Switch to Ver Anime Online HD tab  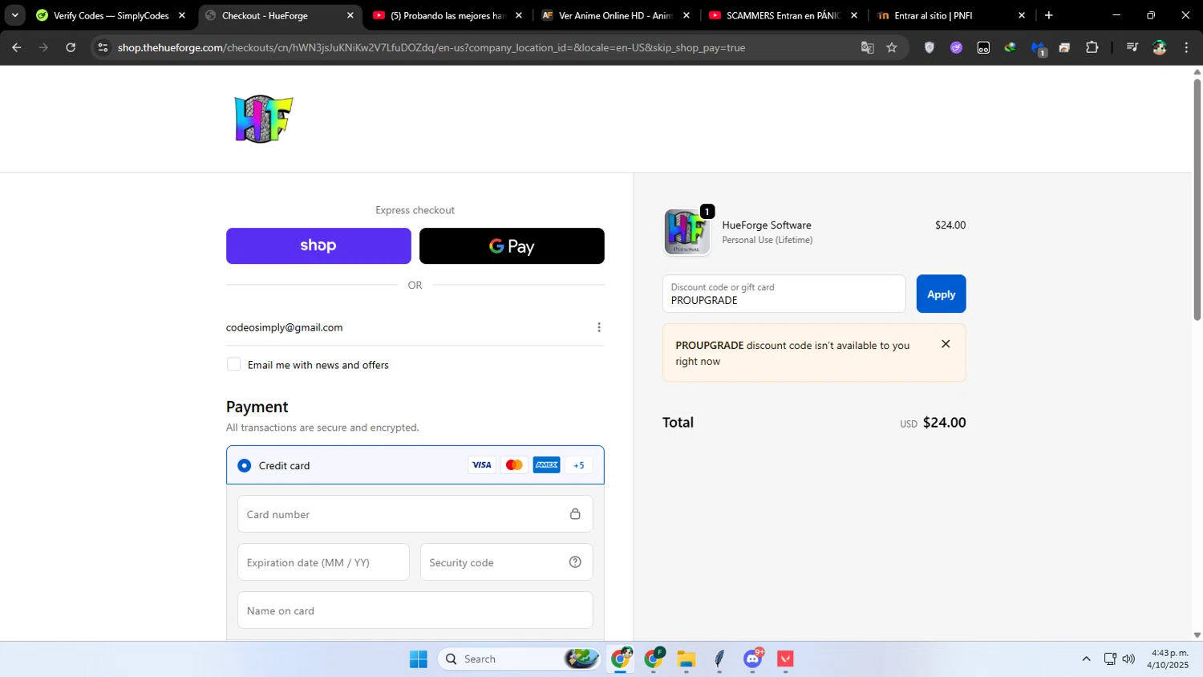pos(615,15)
